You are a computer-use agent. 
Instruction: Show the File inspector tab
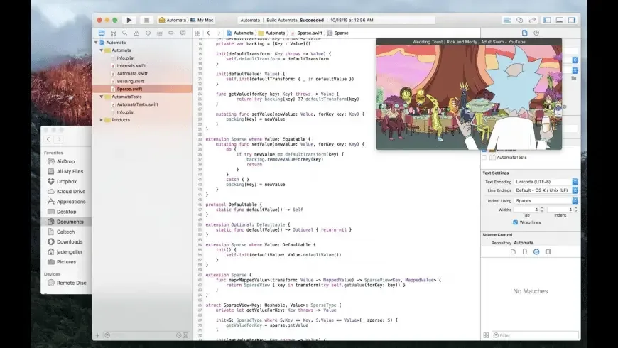525,33
